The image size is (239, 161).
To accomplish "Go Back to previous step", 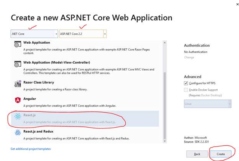I will click(x=197, y=154).
